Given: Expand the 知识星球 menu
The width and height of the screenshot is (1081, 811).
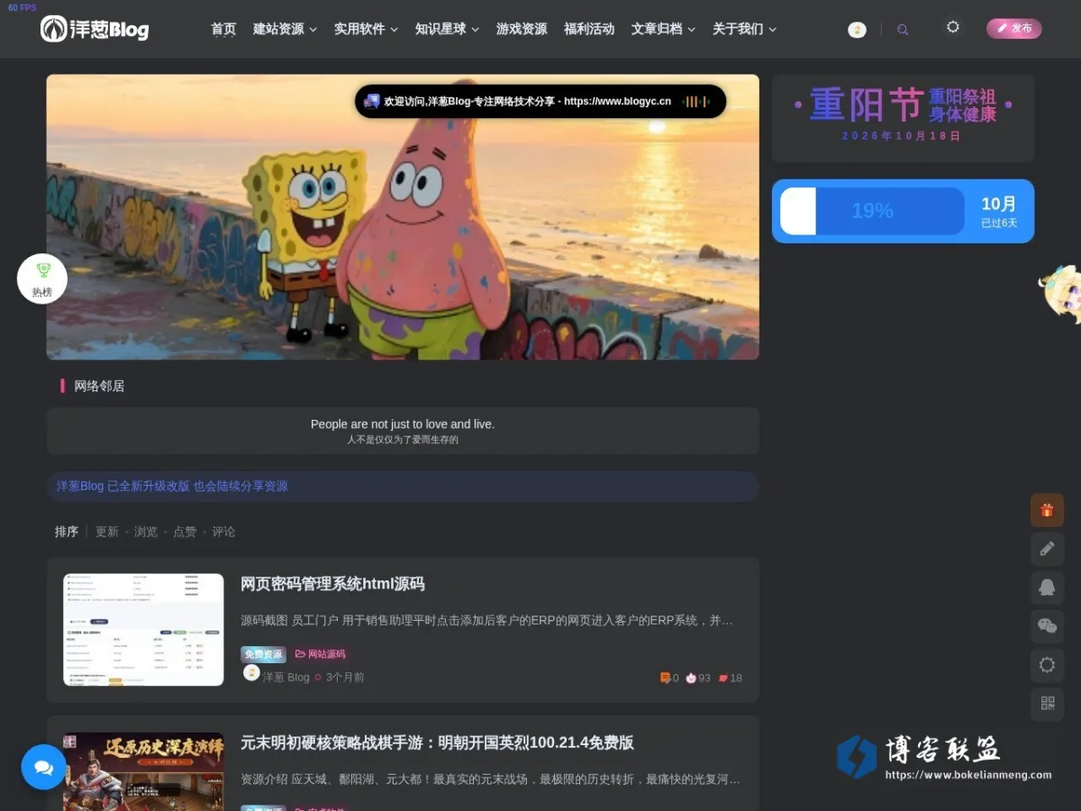Looking at the screenshot, I should click(447, 29).
